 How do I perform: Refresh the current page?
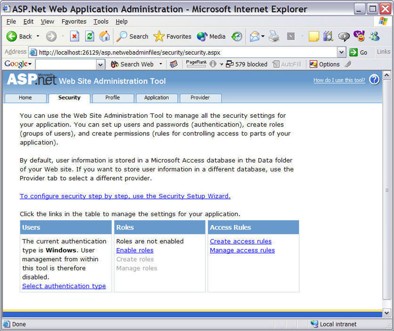click(90, 36)
